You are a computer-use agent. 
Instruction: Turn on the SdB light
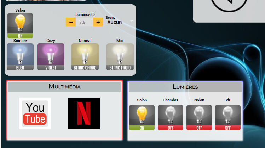click(x=228, y=118)
